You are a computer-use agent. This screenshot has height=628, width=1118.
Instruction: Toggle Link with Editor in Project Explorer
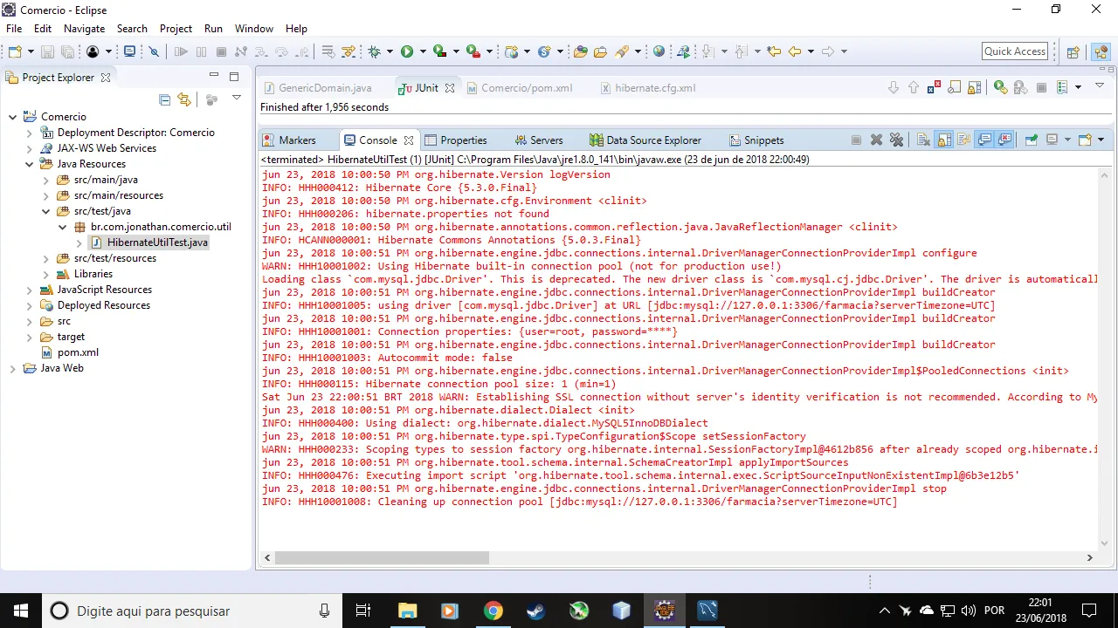[x=183, y=99]
